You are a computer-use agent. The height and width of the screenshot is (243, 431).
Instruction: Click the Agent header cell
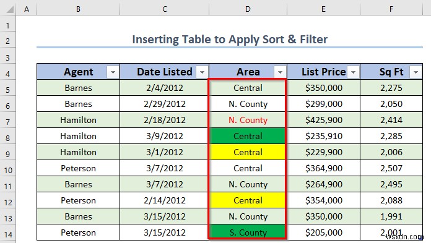click(x=79, y=72)
